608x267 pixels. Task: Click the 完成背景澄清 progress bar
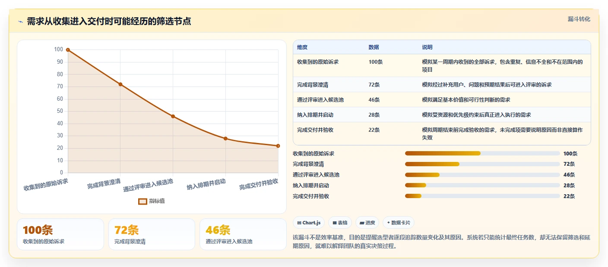pos(482,164)
